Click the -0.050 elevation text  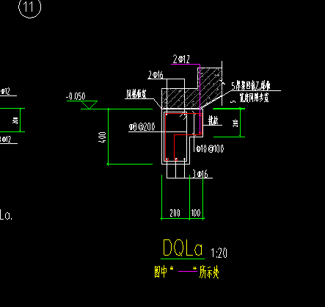coord(76,96)
